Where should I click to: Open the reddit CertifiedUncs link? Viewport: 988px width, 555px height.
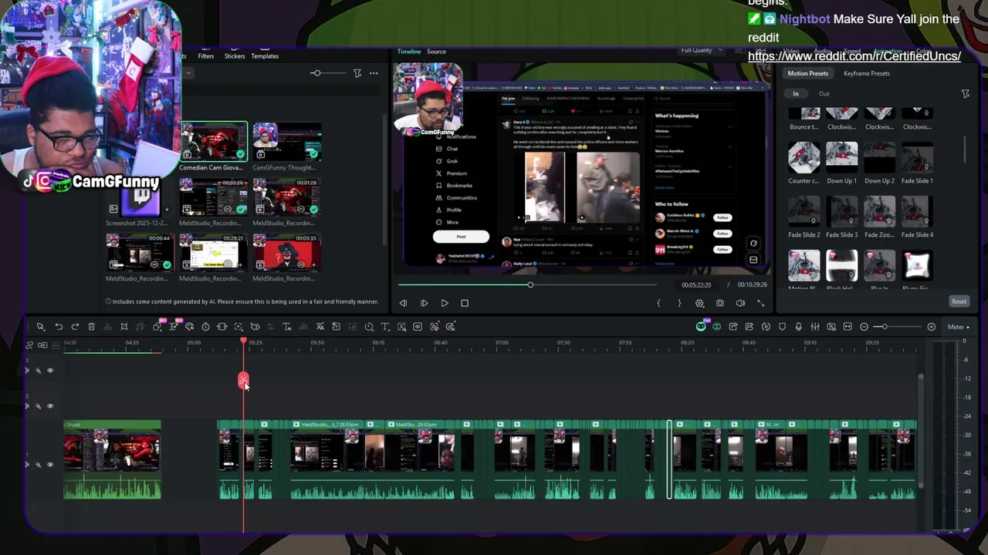[854, 55]
